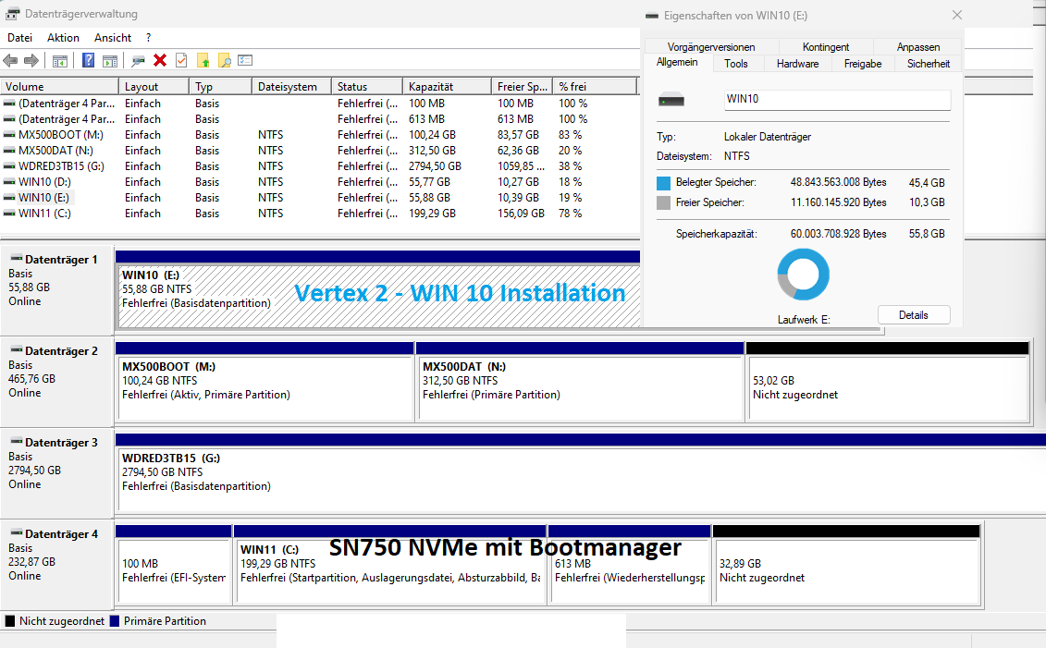Viewport: 1046px width, 648px height.
Task: Sort by the Status column header
Action: [x=367, y=87]
